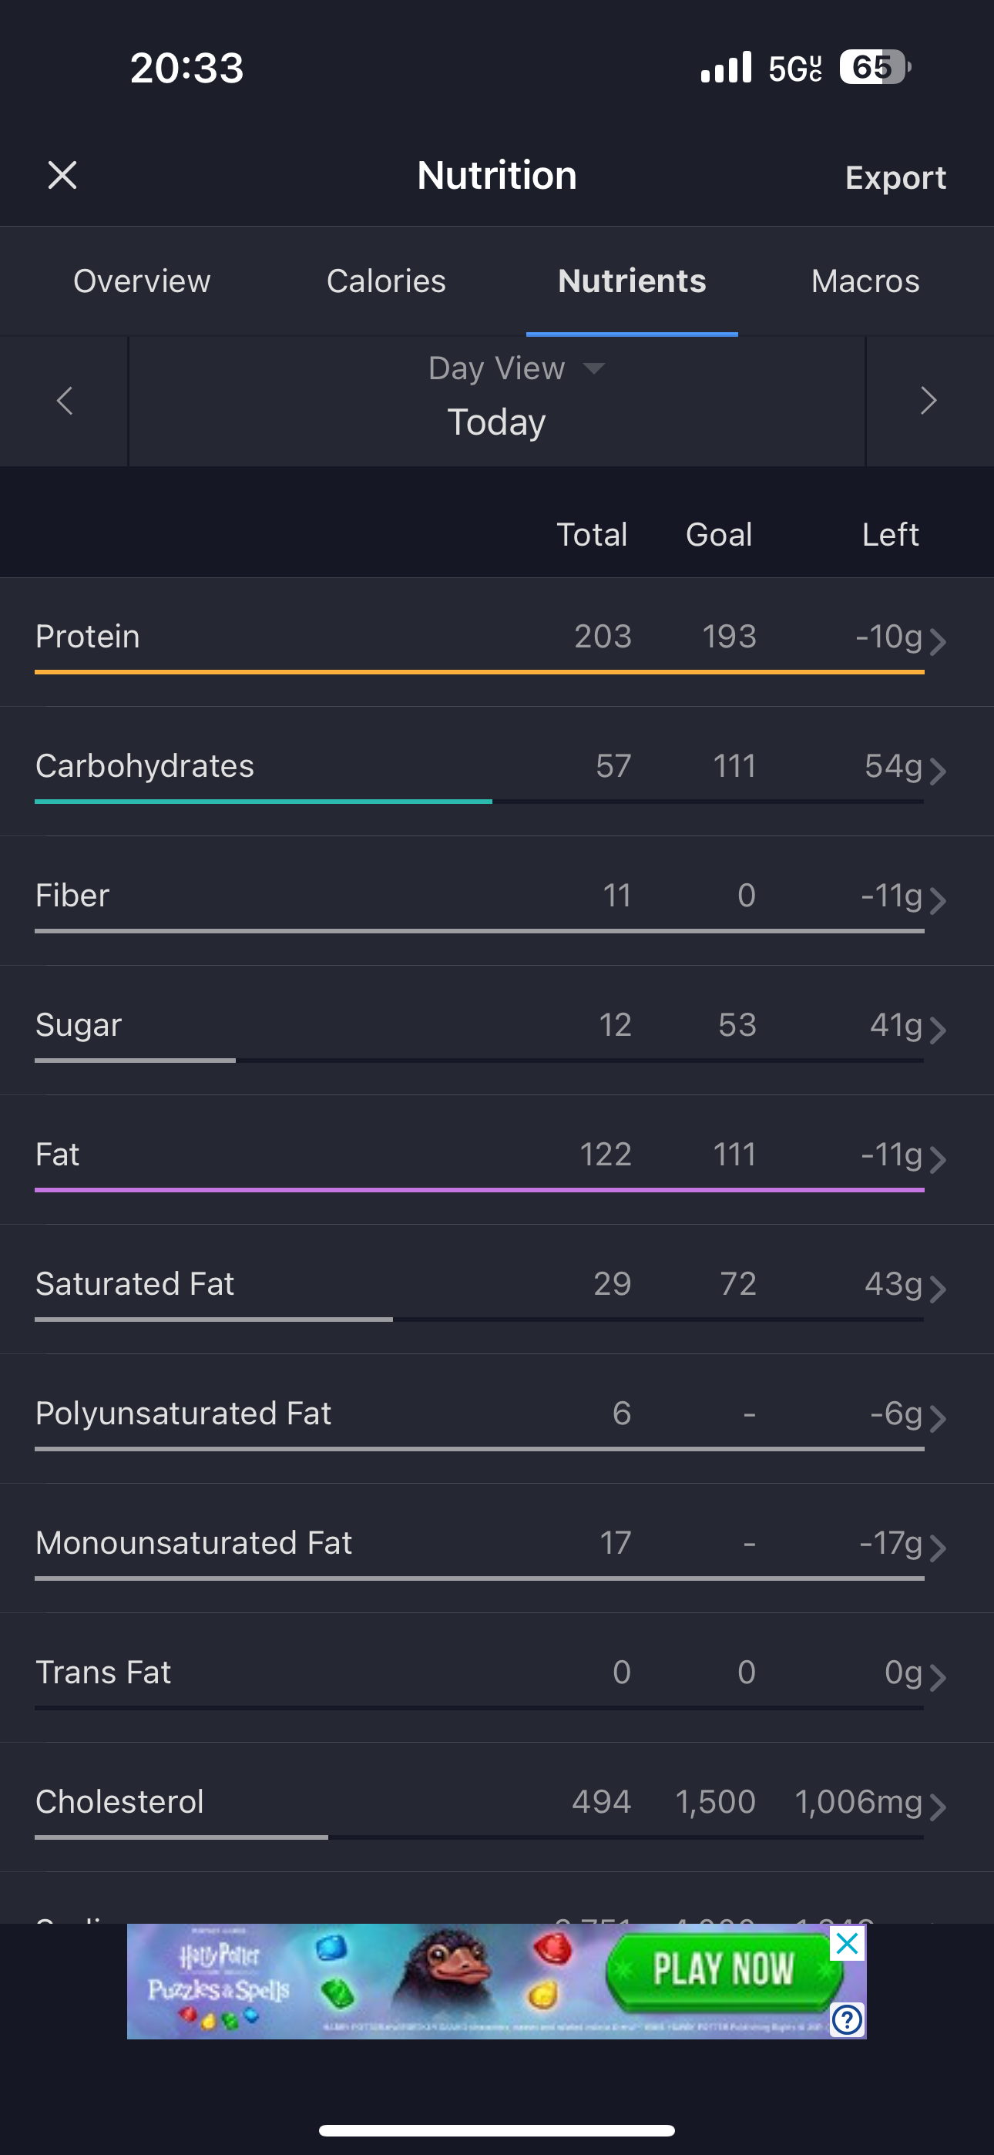Open Protein details chevron
Viewport: 994px width, 2155px height.
938,642
